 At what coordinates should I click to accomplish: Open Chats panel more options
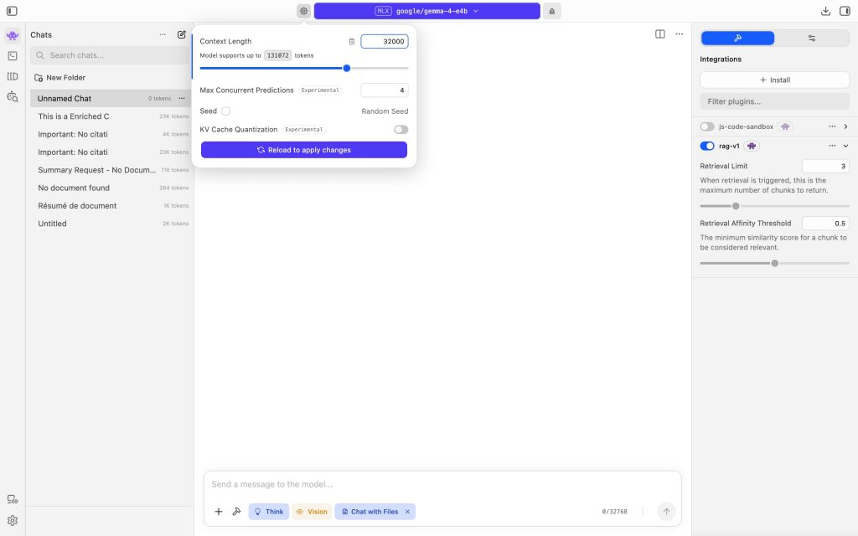click(163, 34)
